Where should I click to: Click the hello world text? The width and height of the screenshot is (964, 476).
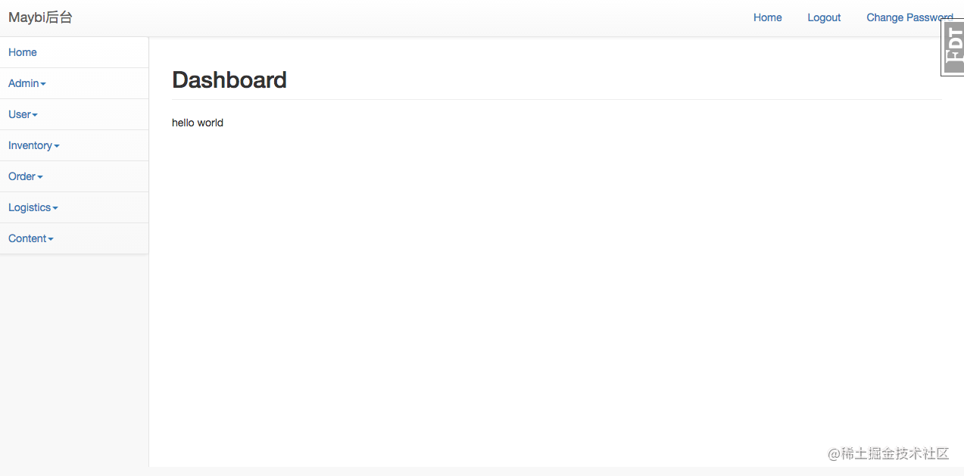198,123
